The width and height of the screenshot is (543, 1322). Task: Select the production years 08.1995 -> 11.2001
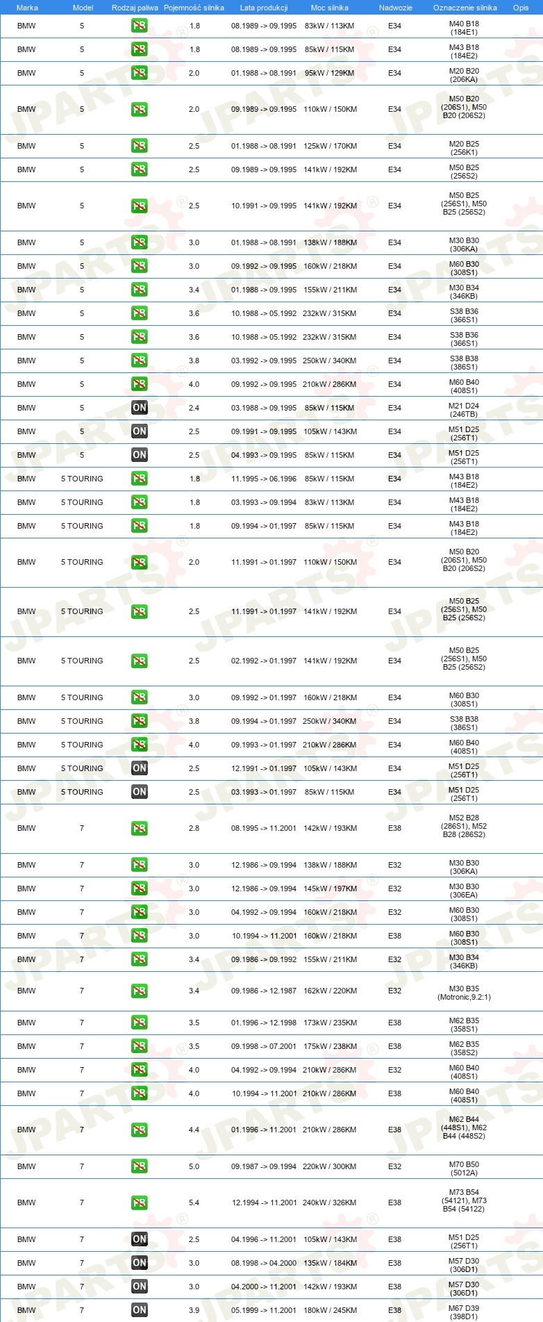(264, 828)
